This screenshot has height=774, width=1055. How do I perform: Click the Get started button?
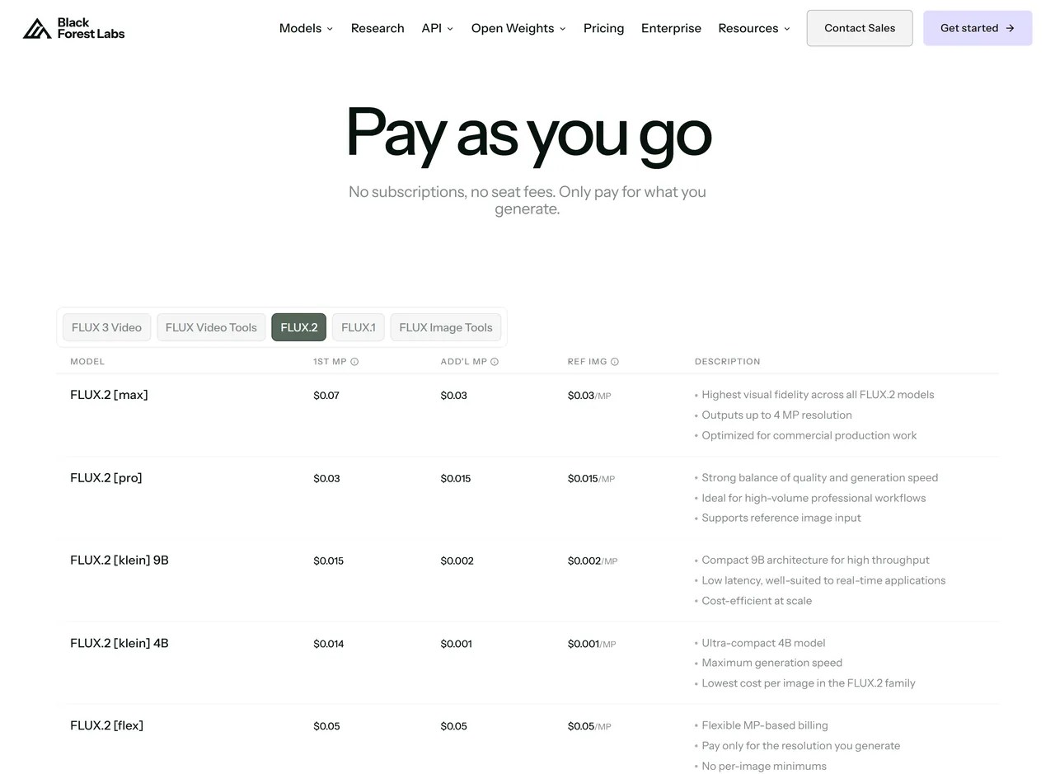[x=978, y=28]
